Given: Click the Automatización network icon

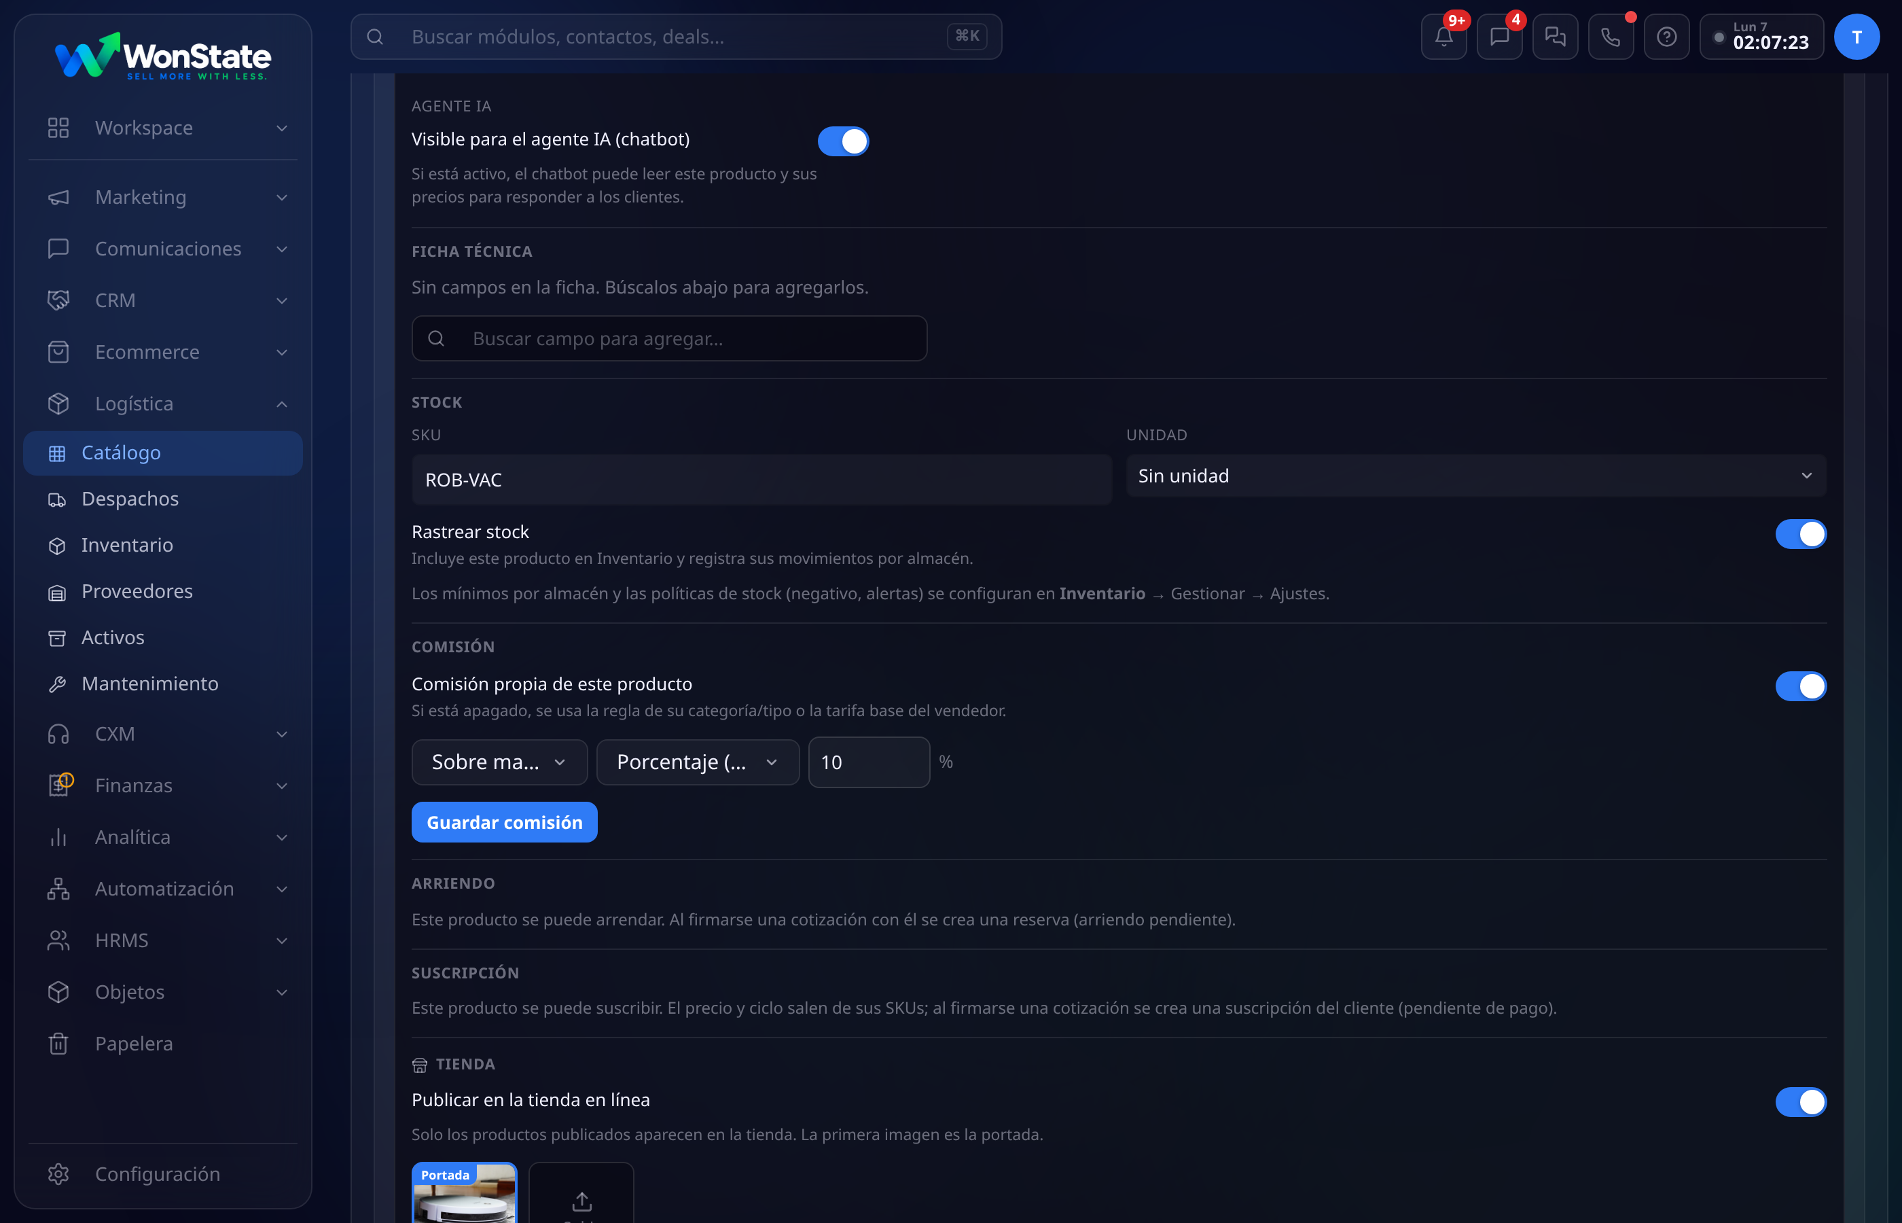Looking at the screenshot, I should (58, 889).
